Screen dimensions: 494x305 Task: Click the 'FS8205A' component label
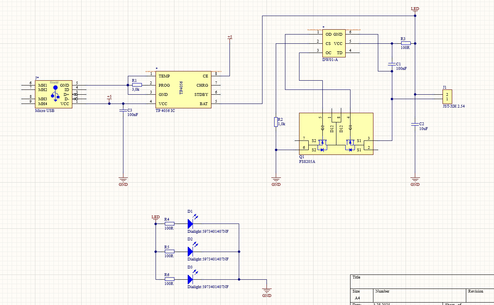(x=307, y=162)
